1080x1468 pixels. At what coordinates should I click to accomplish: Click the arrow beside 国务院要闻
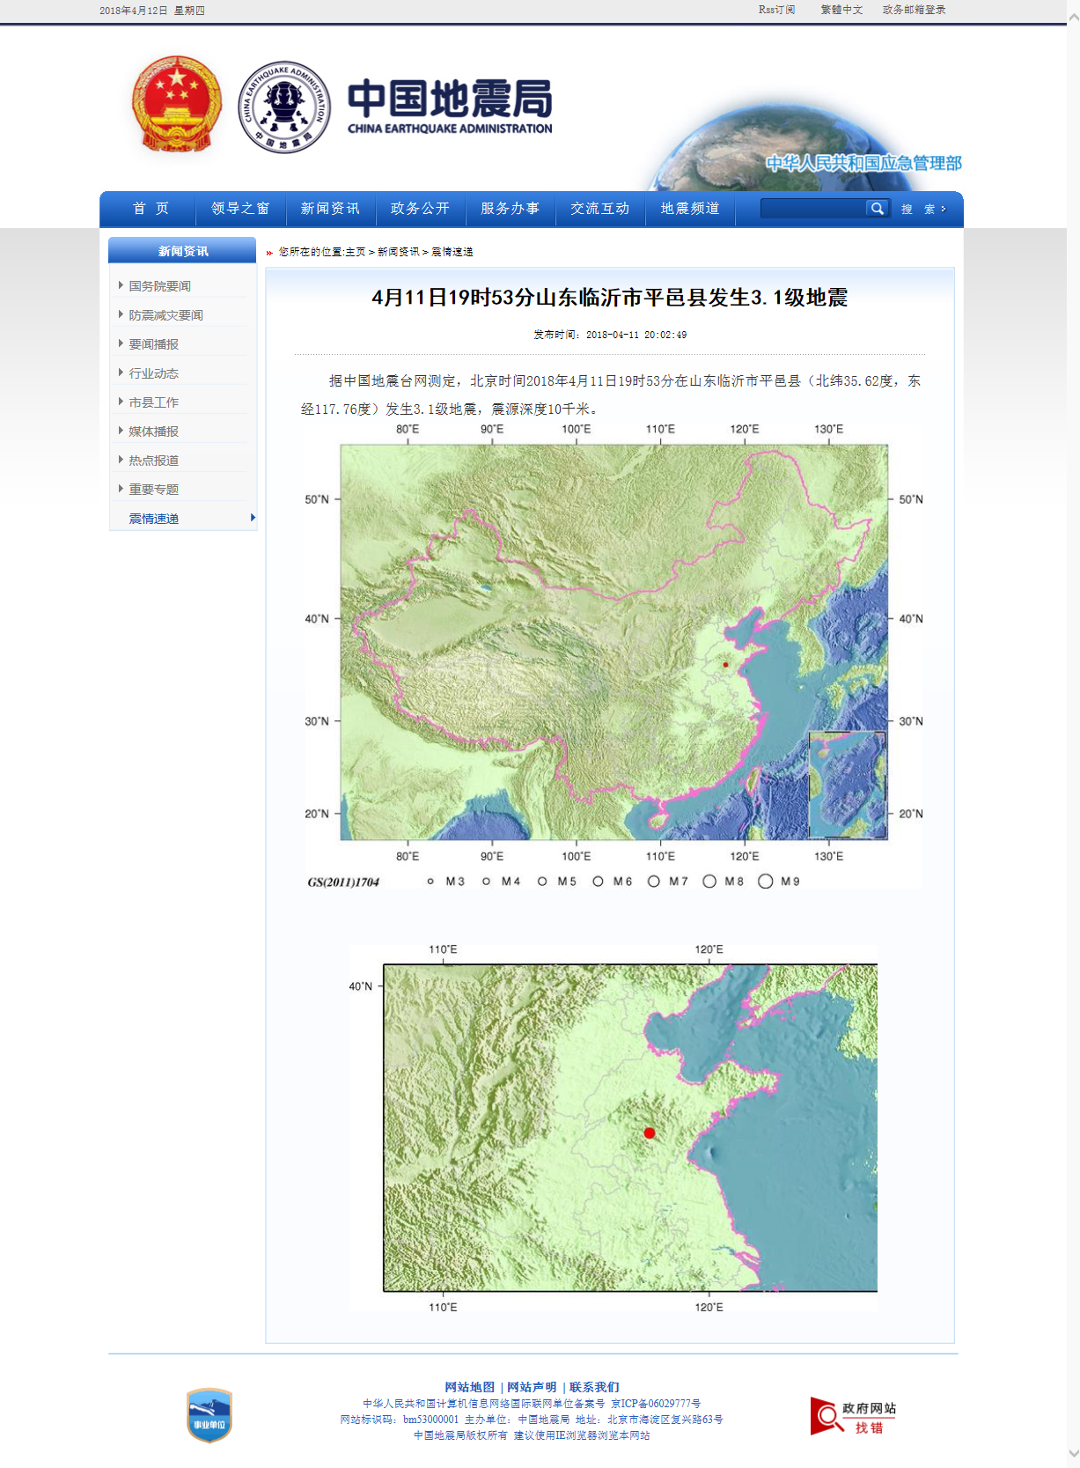121,285
